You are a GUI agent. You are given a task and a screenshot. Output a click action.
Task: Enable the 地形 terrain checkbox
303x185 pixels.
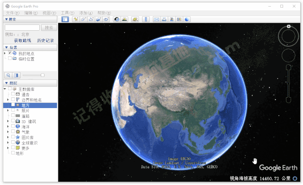[13, 153]
